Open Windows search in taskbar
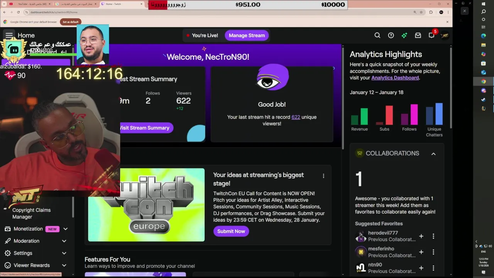Screen dimensions: 494x278 483,12
